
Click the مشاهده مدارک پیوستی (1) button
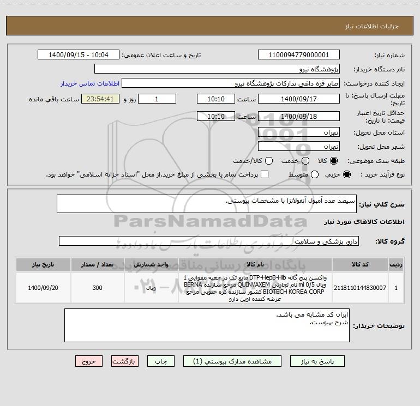pyautogui.click(x=232, y=361)
